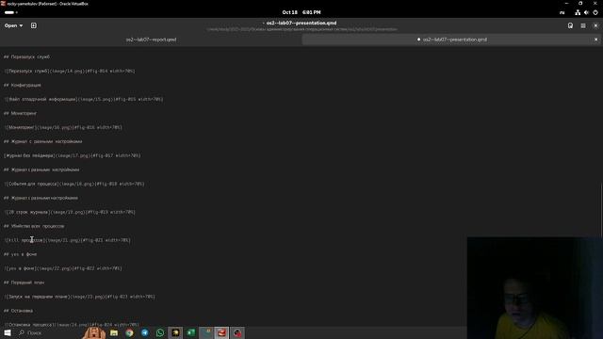Image resolution: width=603 pixels, height=339 pixels.
Task: Click the line referencing image/23.png
Action: point(79,297)
